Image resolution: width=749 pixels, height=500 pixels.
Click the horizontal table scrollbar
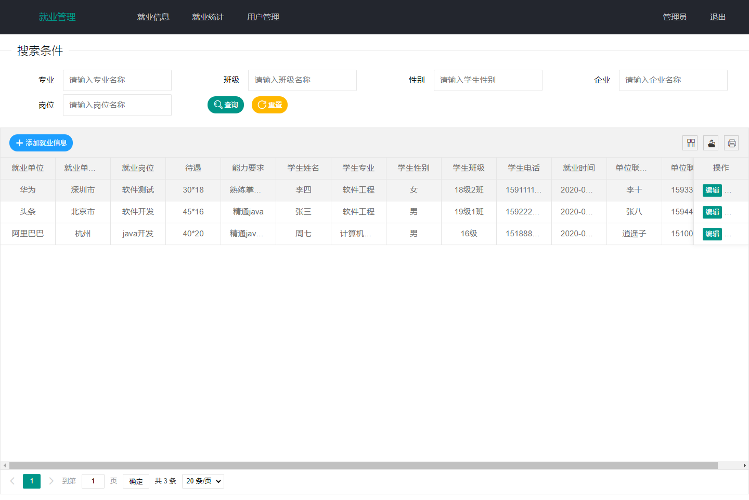coord(363,466)
